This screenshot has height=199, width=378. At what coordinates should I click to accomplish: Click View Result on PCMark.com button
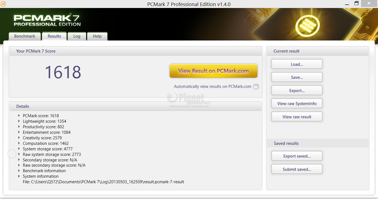pos(213,71)
